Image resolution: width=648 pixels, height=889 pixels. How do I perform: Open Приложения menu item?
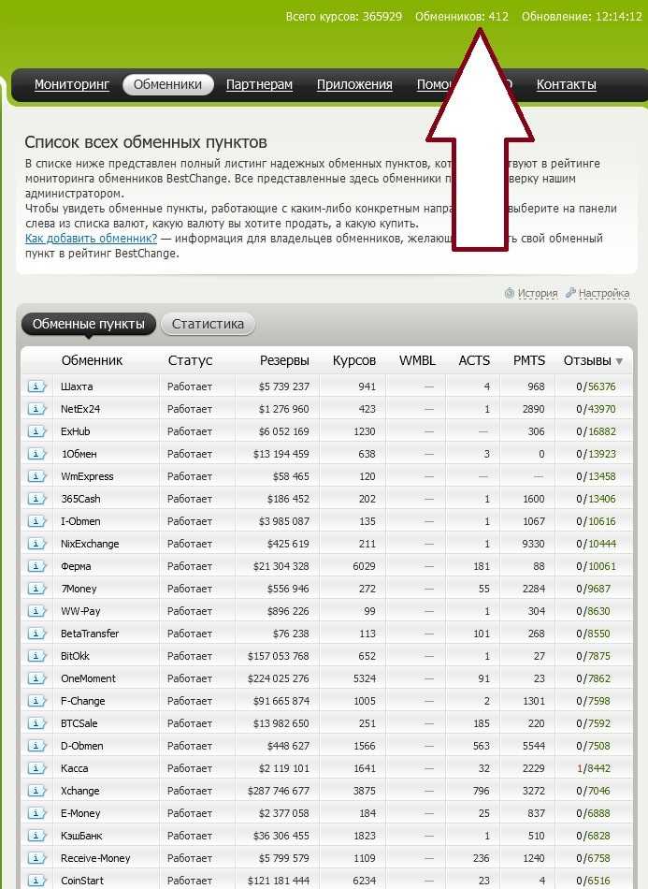(x=354, y=84)
